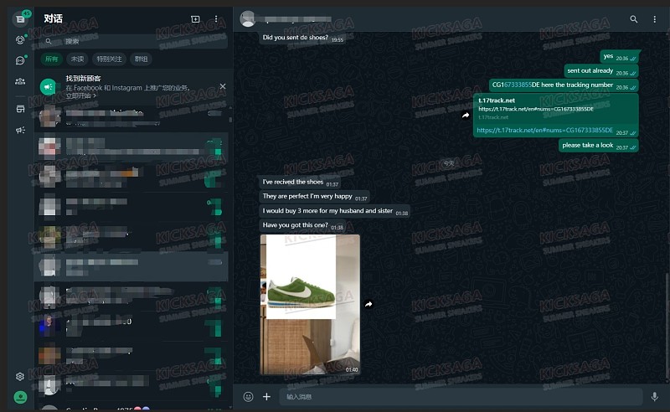Screen dimensions: 670x412
Task: Open the settings gear icon
Action: click(x=20, y=377)
